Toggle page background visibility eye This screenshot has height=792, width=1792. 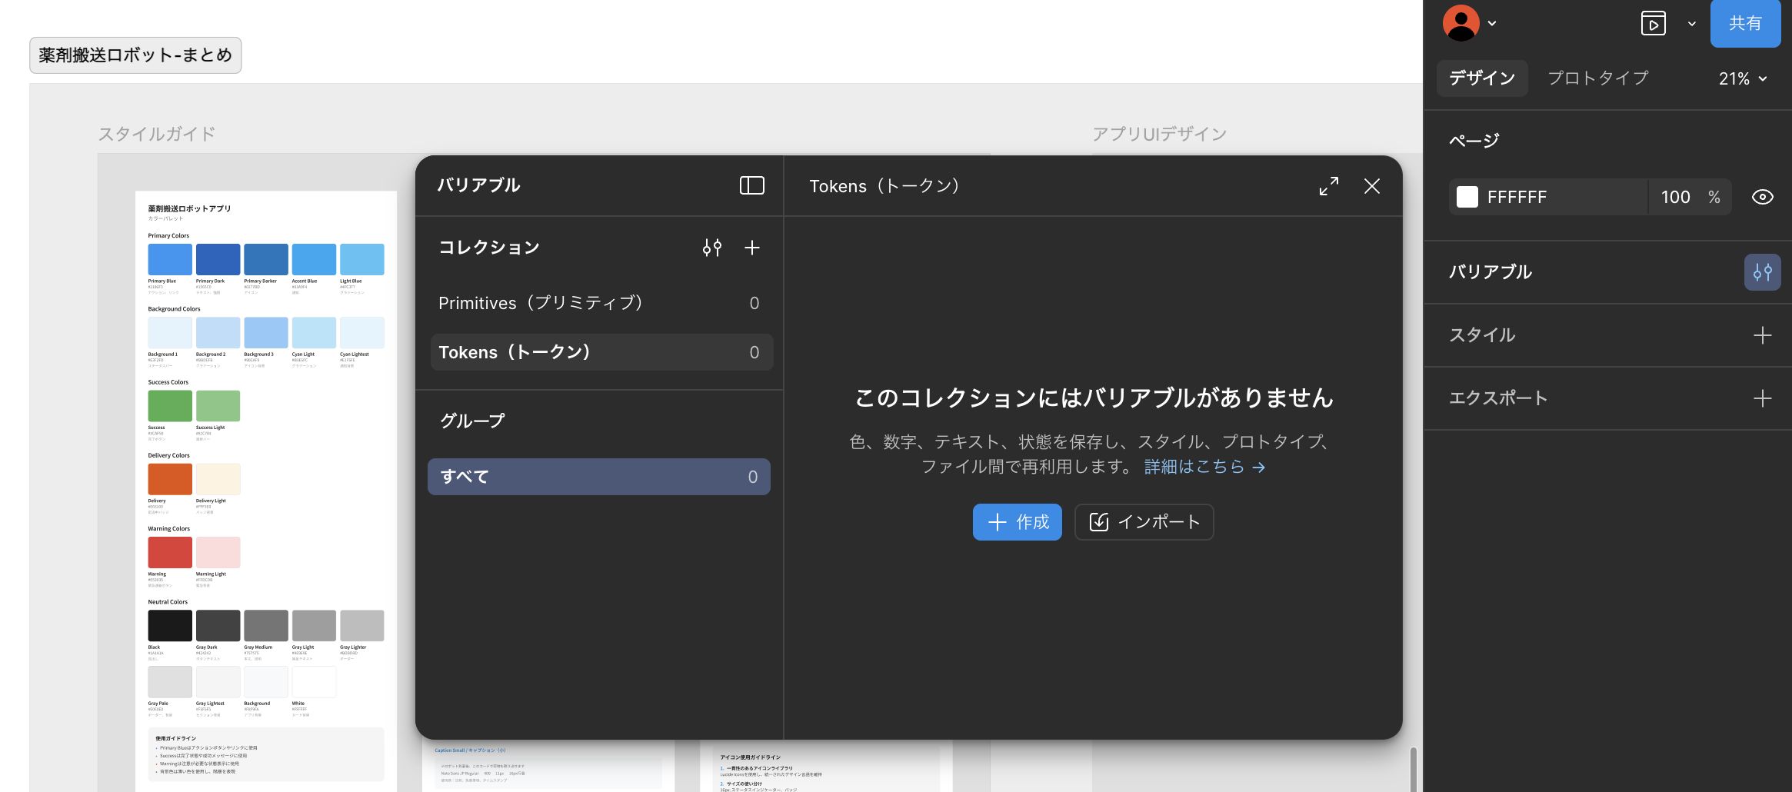point(1762,197)
